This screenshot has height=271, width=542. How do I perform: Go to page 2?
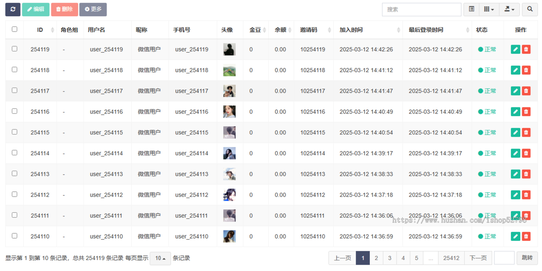coord(376,258)
